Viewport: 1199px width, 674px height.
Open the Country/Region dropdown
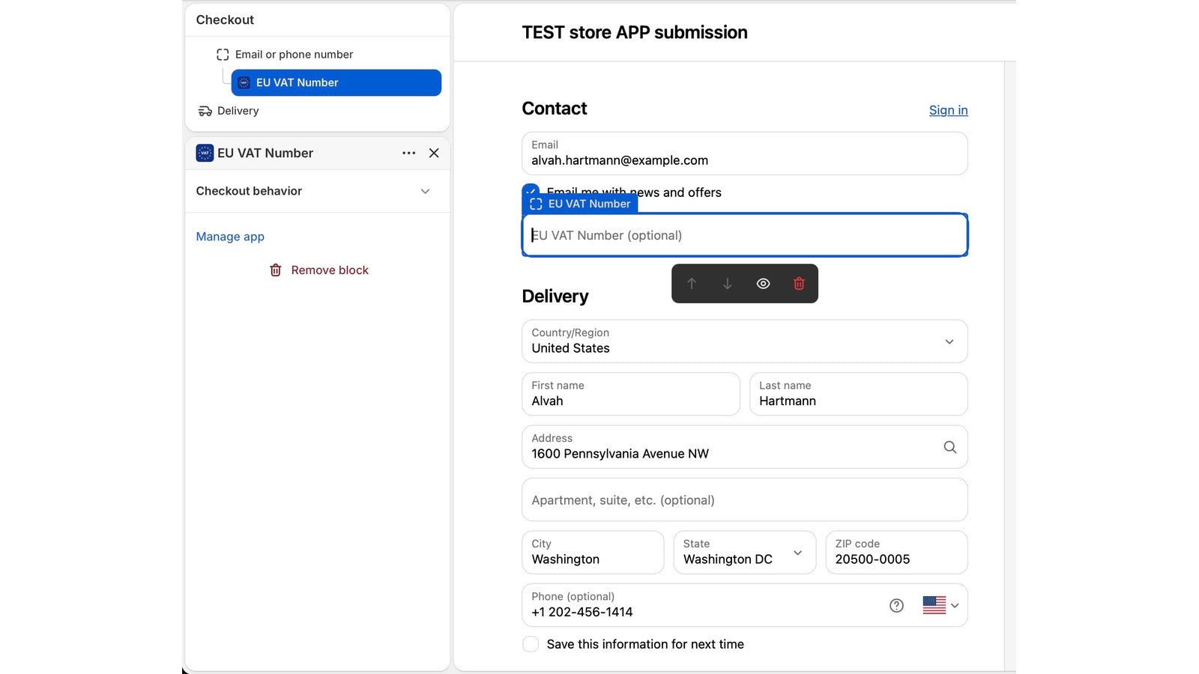pos(745,341)
